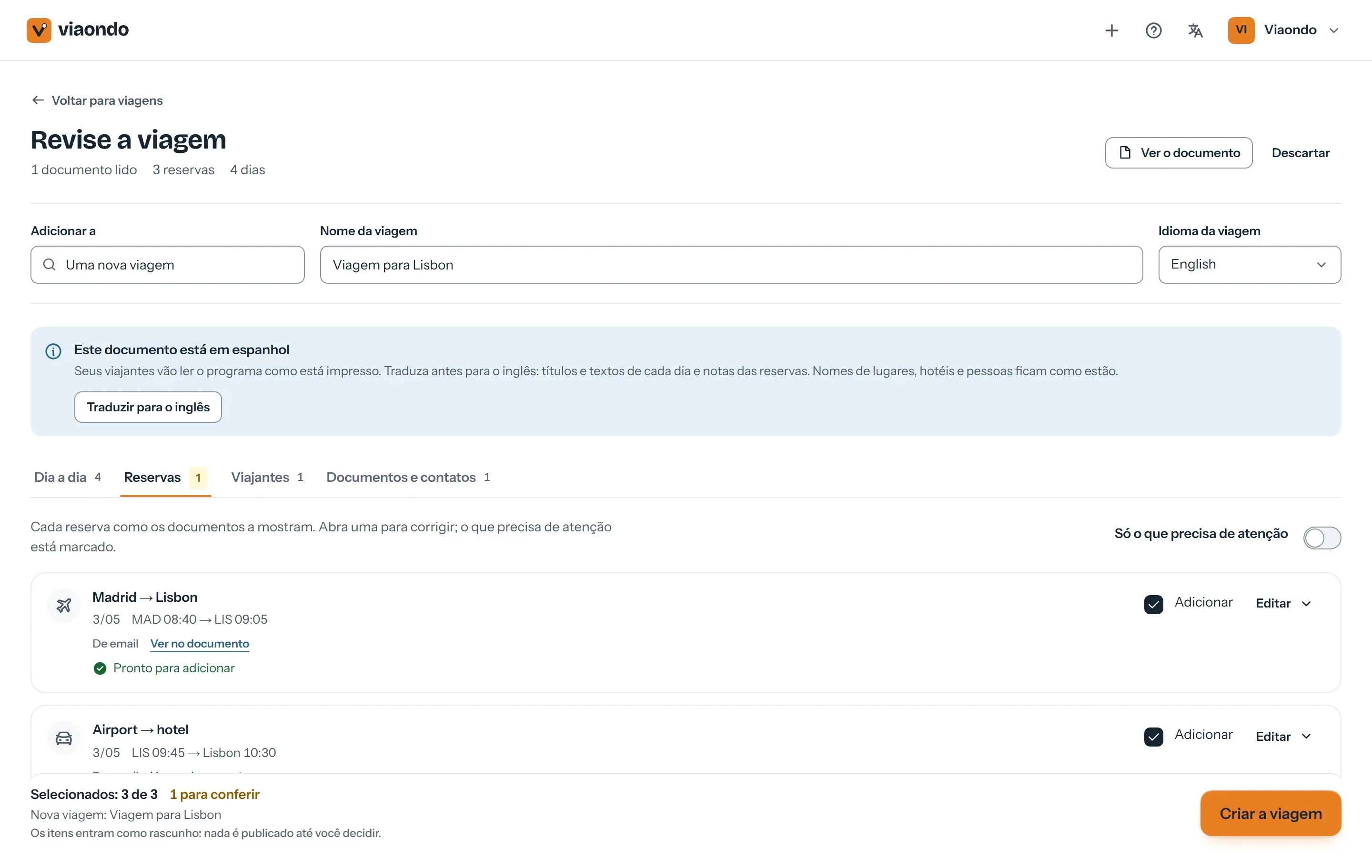
Task: Toggle Só o que precisa de atenção
Action: [x=1322, y=538]
